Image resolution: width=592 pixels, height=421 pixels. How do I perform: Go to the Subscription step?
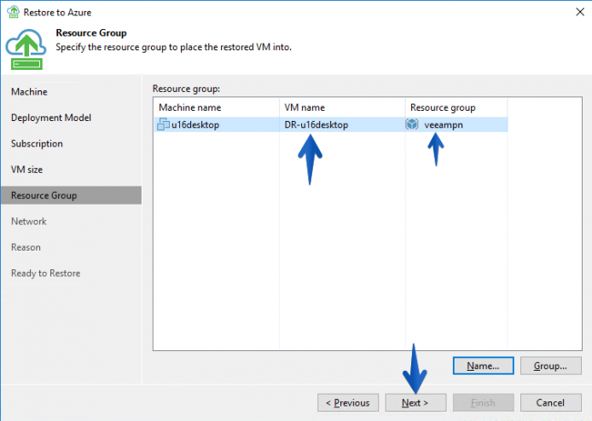(37, 144)
